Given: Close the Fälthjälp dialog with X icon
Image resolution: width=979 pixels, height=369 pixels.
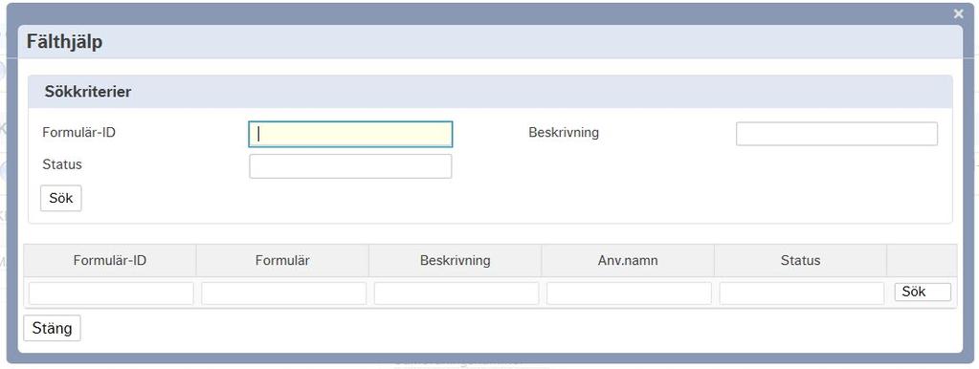Looking at the screenshot, I should click(x=958, y=13).
